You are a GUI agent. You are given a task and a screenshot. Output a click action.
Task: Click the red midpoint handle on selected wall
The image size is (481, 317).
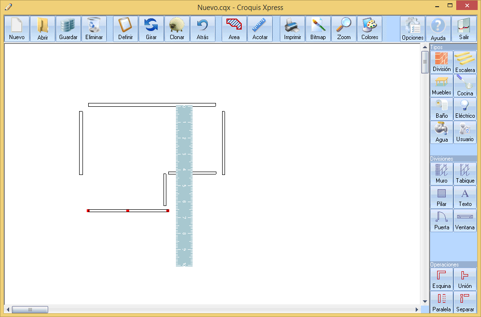tap(128, 210)
